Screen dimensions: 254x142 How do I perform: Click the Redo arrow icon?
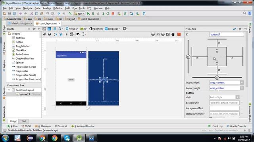[x=25, y=13]
